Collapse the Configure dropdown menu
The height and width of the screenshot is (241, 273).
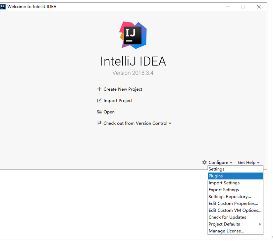[x=220, y=162]
